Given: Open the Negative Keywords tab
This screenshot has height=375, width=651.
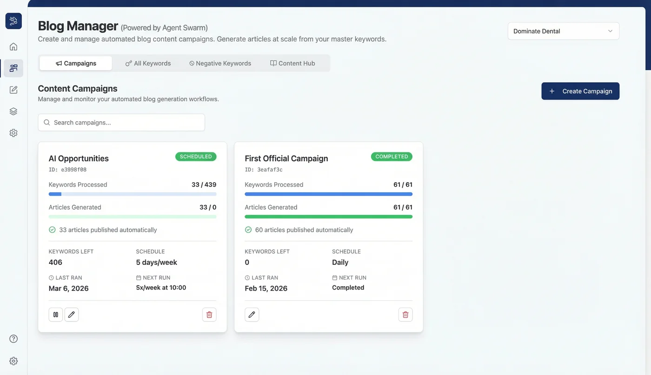Looking at the screenshot, I should [x=219, y=63].
